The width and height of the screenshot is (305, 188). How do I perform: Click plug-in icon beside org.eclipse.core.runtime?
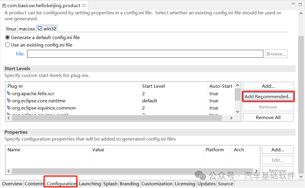click(9, 101)
